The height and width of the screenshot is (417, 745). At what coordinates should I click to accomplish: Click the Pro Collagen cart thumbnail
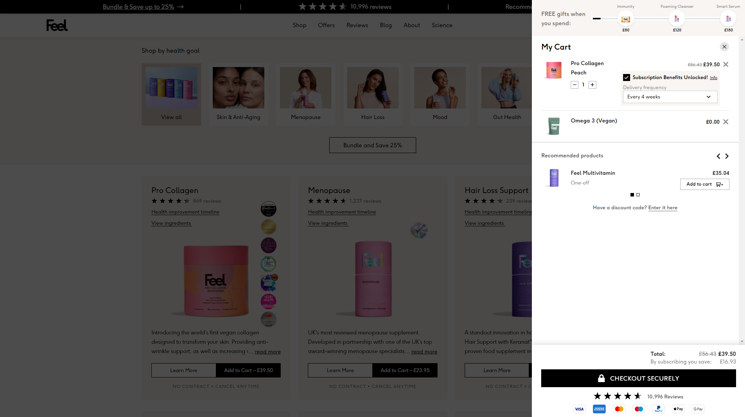(x=554, y=70)
